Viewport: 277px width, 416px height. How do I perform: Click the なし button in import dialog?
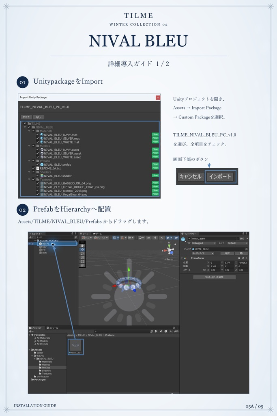39,117
